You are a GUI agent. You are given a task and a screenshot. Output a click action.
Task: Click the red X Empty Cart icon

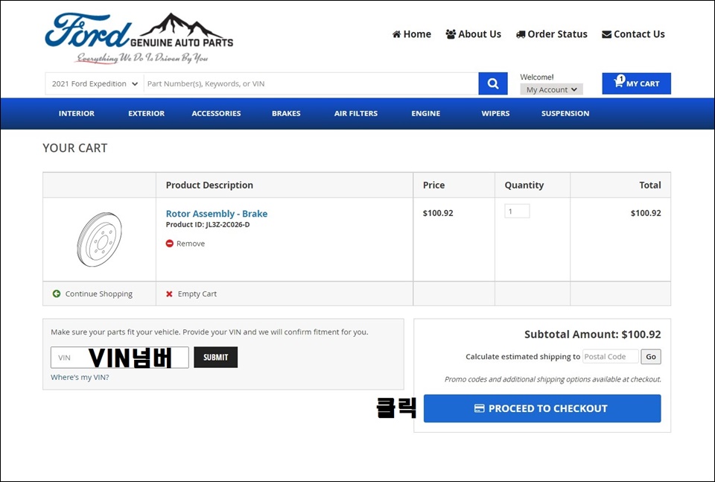point(169,294)
